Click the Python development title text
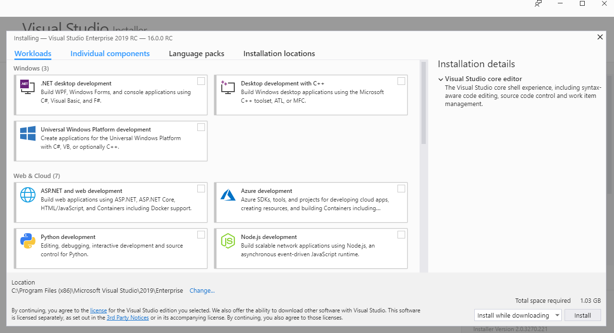This screenshot has height=333, width=614. (x=68, y=237)
